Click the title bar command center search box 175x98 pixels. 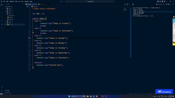point(90,1)
